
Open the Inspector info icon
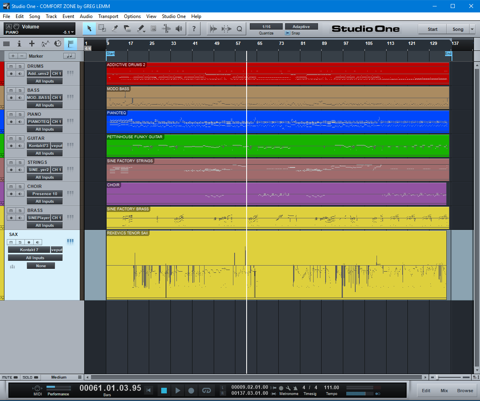19,44
